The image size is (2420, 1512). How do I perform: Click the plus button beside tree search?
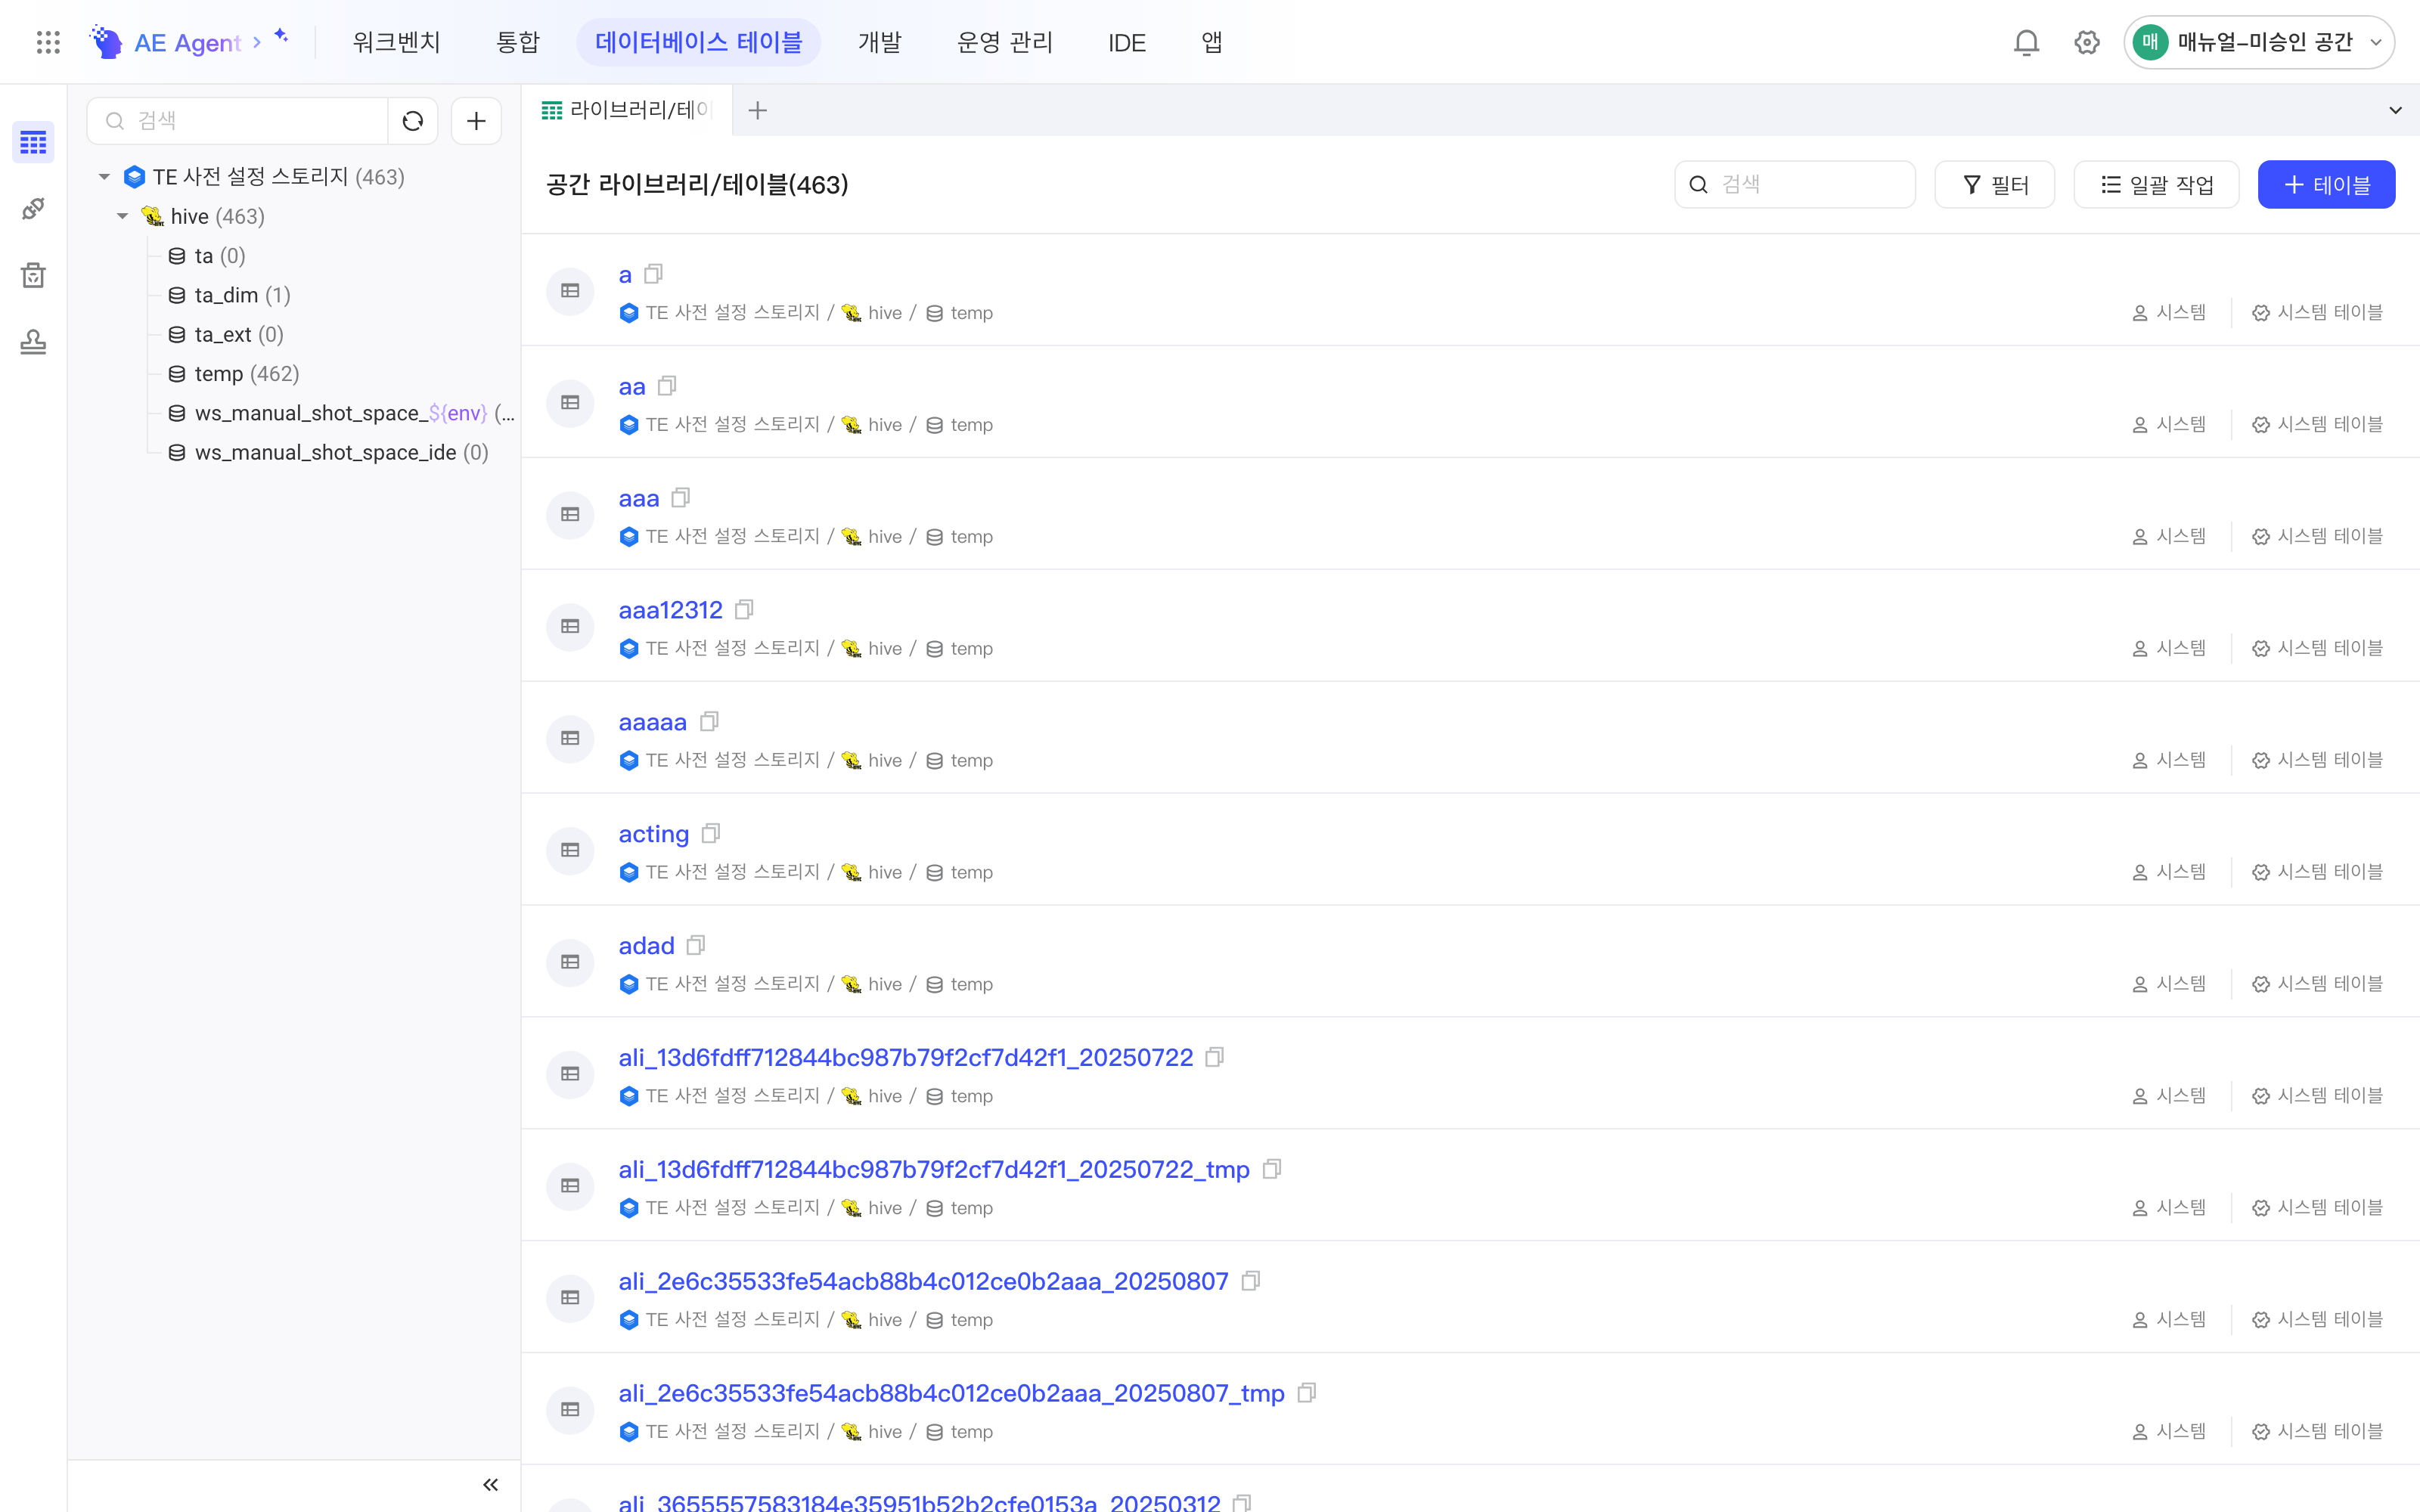click(476, 121)
